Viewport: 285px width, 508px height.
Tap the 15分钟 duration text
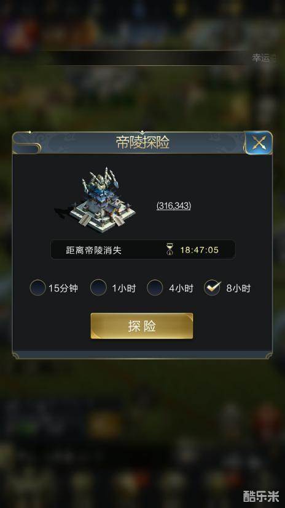[x=63, y=288]
